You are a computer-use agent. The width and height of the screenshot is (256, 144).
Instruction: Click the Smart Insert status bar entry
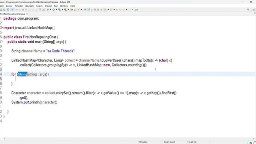pyautogui.click(x=169, y=142)
